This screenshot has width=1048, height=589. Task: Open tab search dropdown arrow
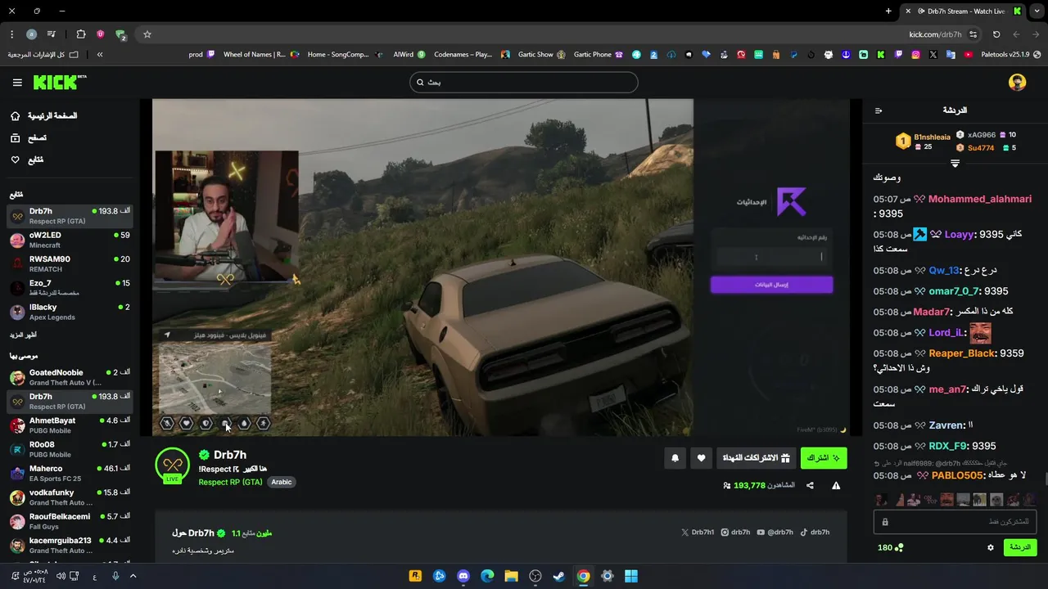click(x=1037, y=11)
